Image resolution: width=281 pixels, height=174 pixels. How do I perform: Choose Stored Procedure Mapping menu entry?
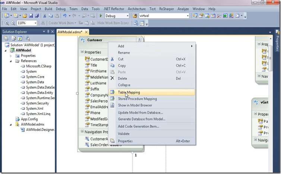tap(152, 99)
